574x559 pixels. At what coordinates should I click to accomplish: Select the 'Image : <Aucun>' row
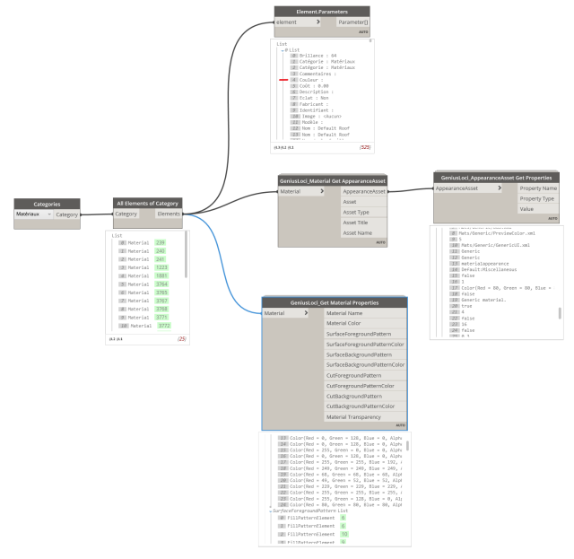point(317,116)
